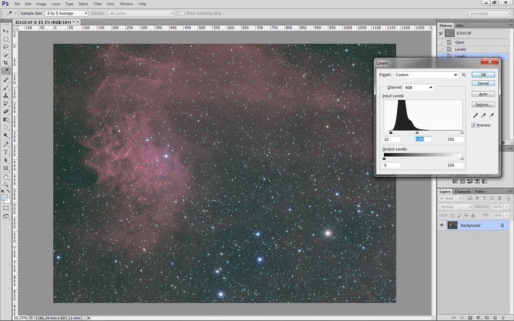The height and width of the screenshot is (321, 514).
Task: Select the Horizontal Type tool
Action: (x=6, y=152)
